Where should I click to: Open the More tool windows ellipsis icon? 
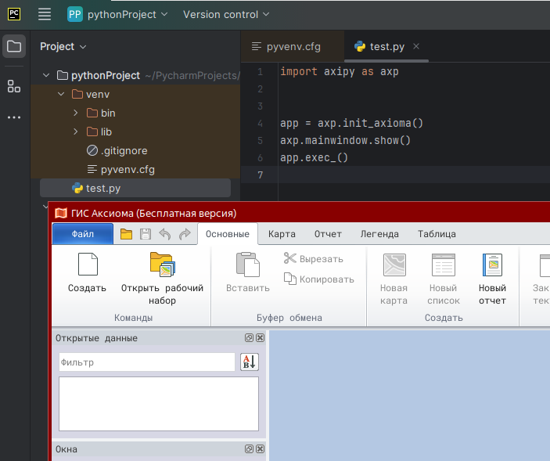point(14,117)
